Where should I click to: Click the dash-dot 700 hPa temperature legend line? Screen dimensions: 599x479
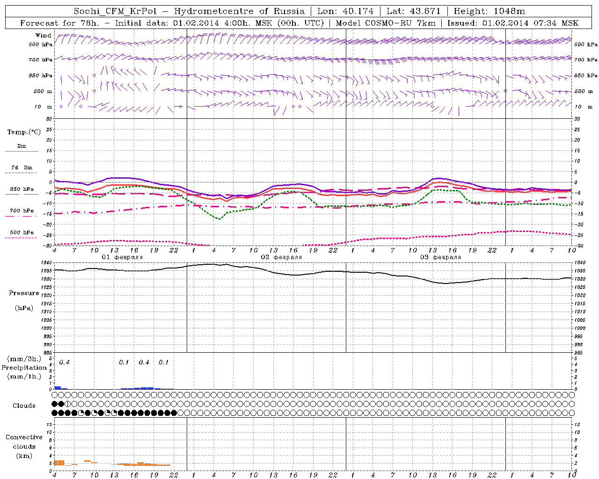point(22,217)
